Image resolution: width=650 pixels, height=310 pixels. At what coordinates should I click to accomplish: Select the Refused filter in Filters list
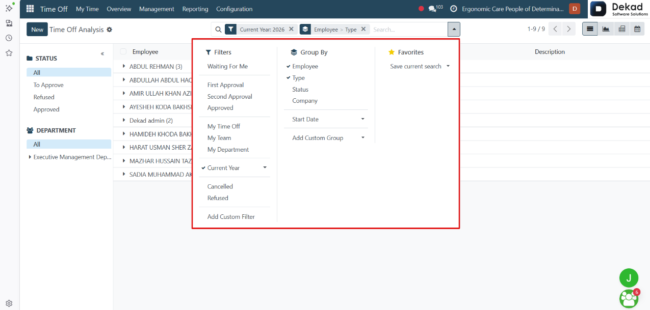tap(218, 198)
